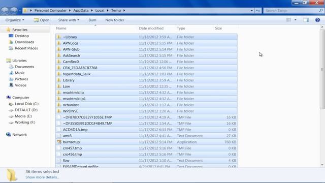Select ~DF878D7CBE27F1055E.TMP file name

tap(87, 117)
